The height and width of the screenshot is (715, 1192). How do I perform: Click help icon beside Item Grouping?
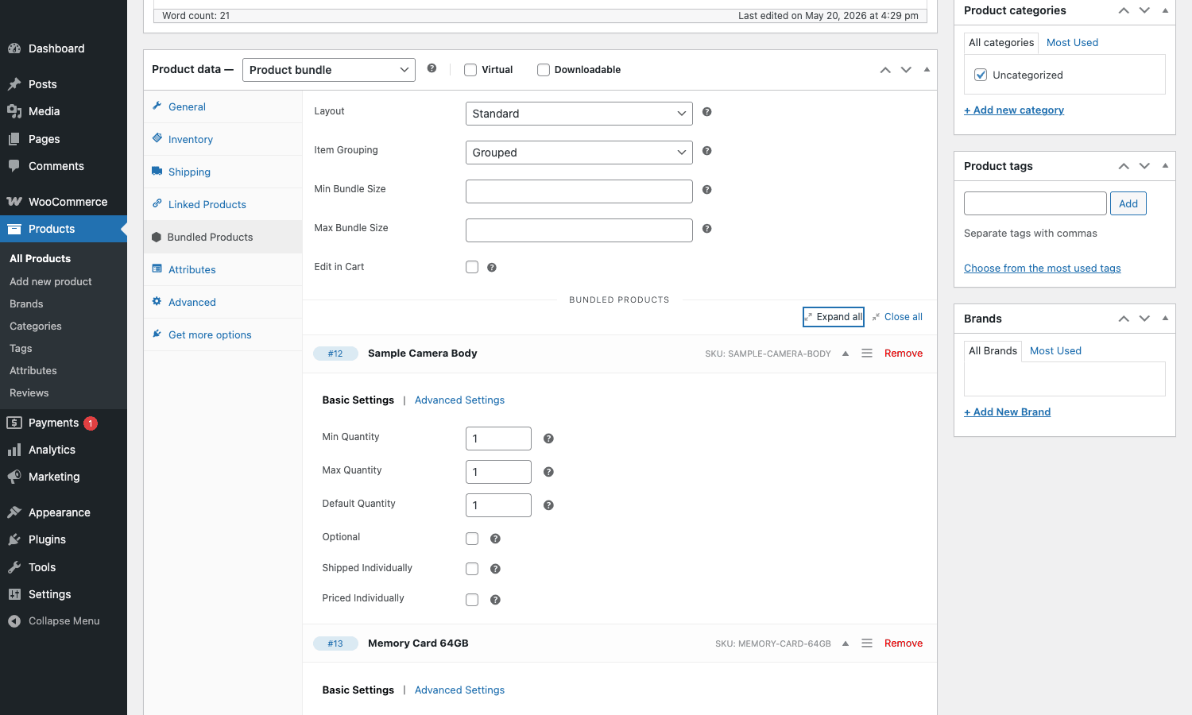pos(706,151)
